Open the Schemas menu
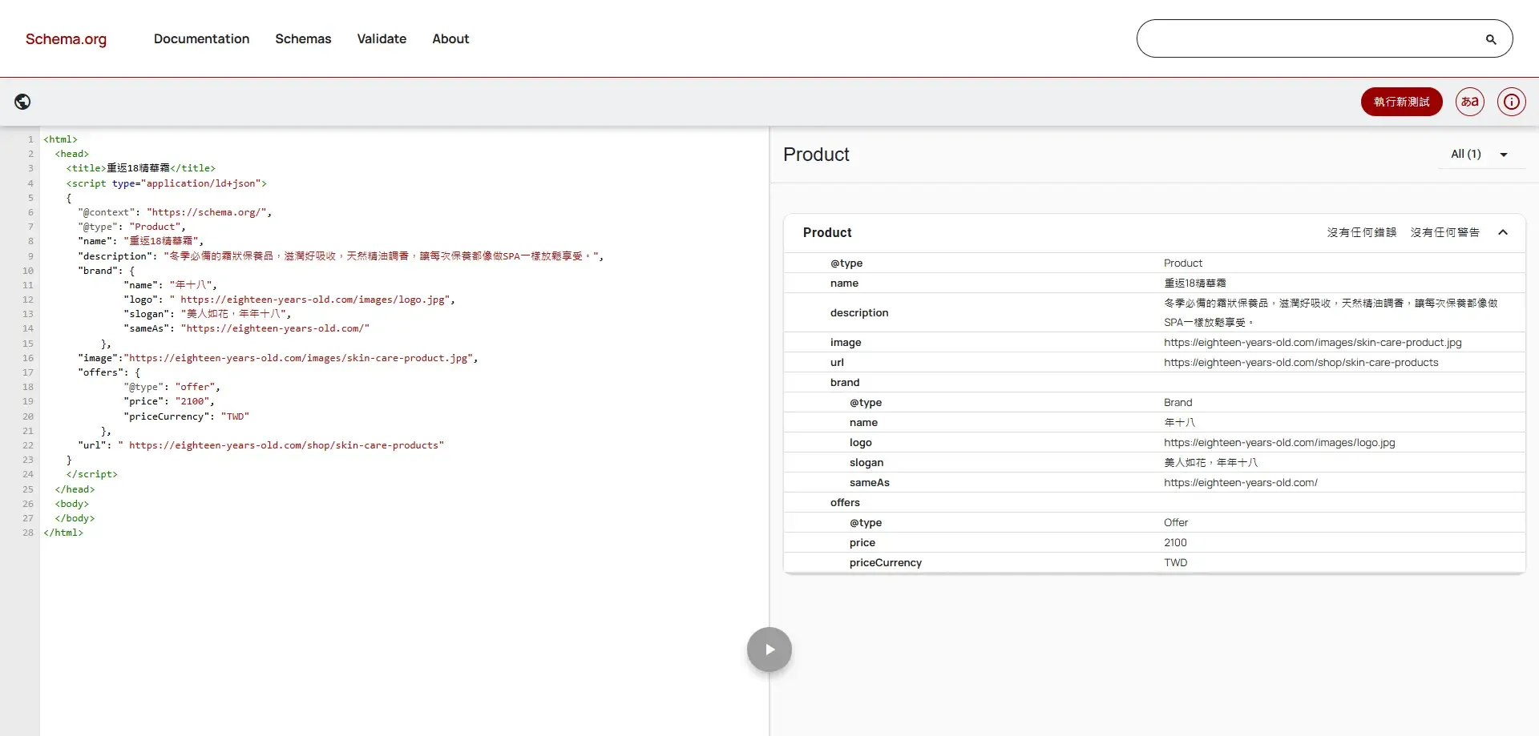This screenshot has width=1539, height=736. [303, 38]
